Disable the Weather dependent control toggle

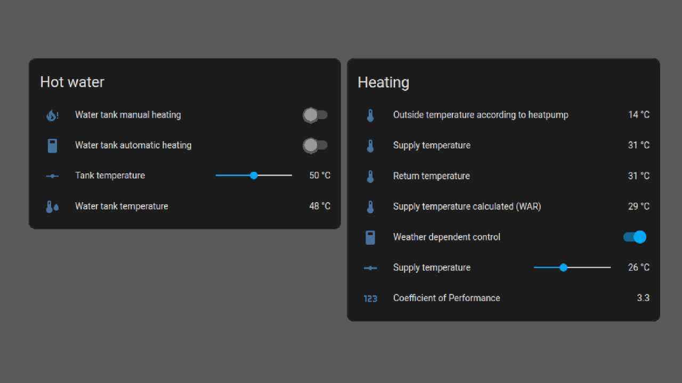point(634,237)
